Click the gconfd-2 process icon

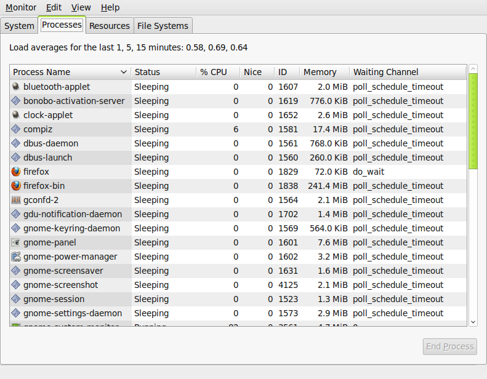click(16, 200)
